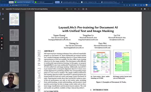Switch to the DocVQA dataset tab
151x92 pixels.
click(90, 2)
